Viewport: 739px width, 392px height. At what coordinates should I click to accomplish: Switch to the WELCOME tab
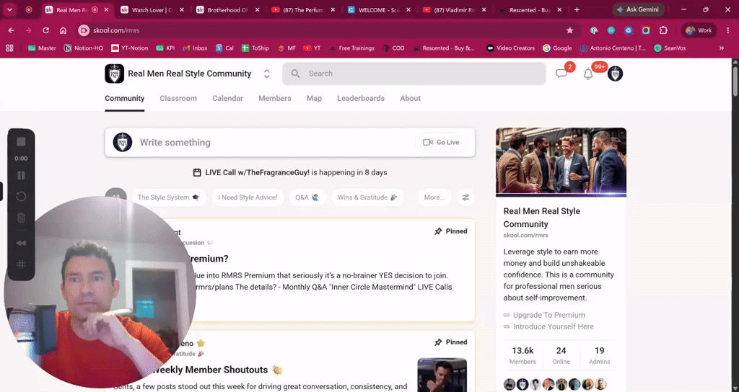[378, 10]
